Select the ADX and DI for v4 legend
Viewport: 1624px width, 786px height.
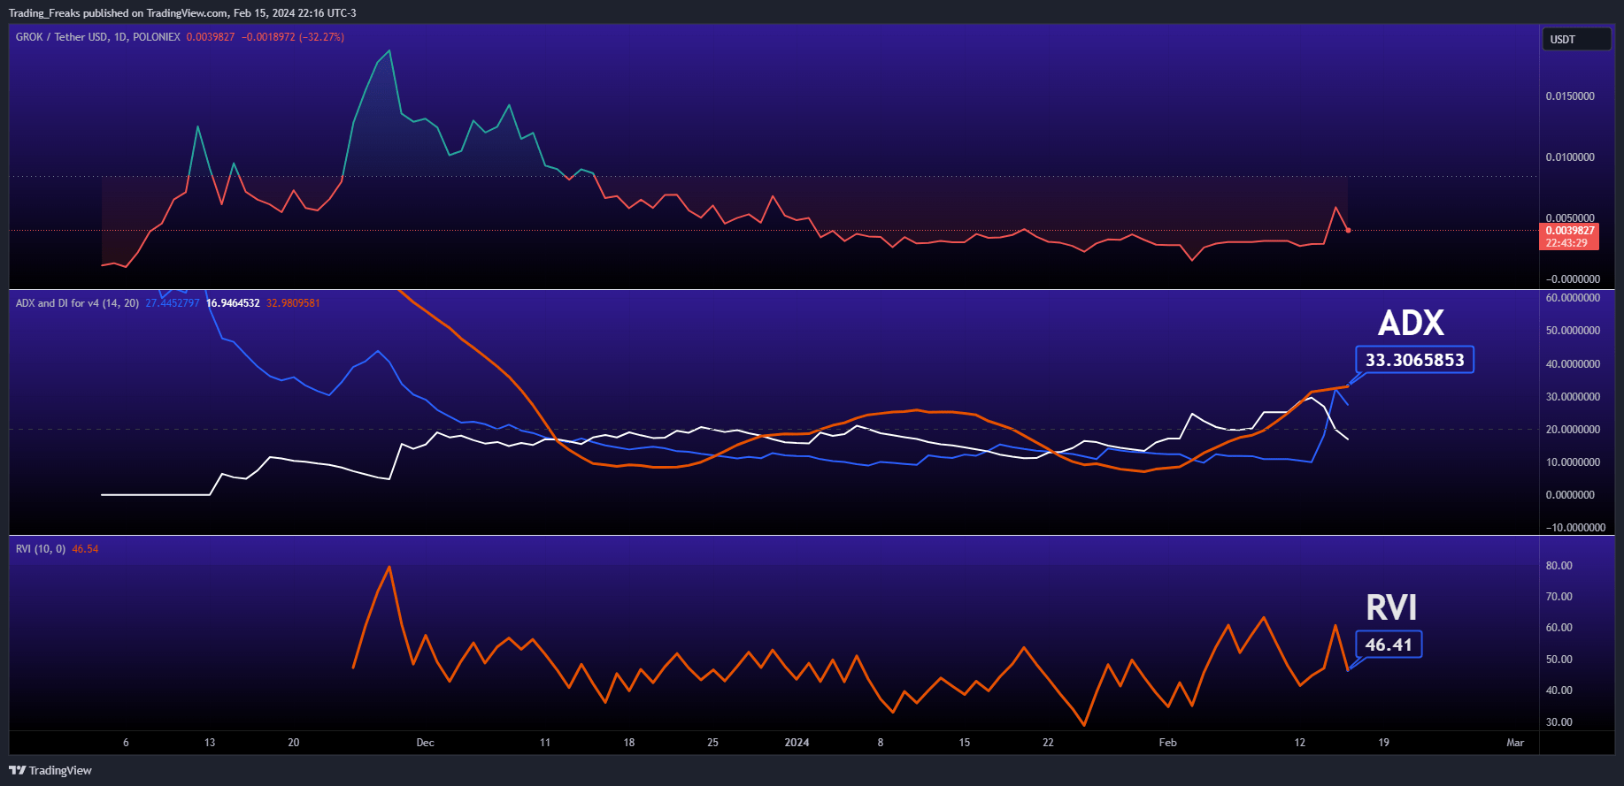[x=77, y=303]
